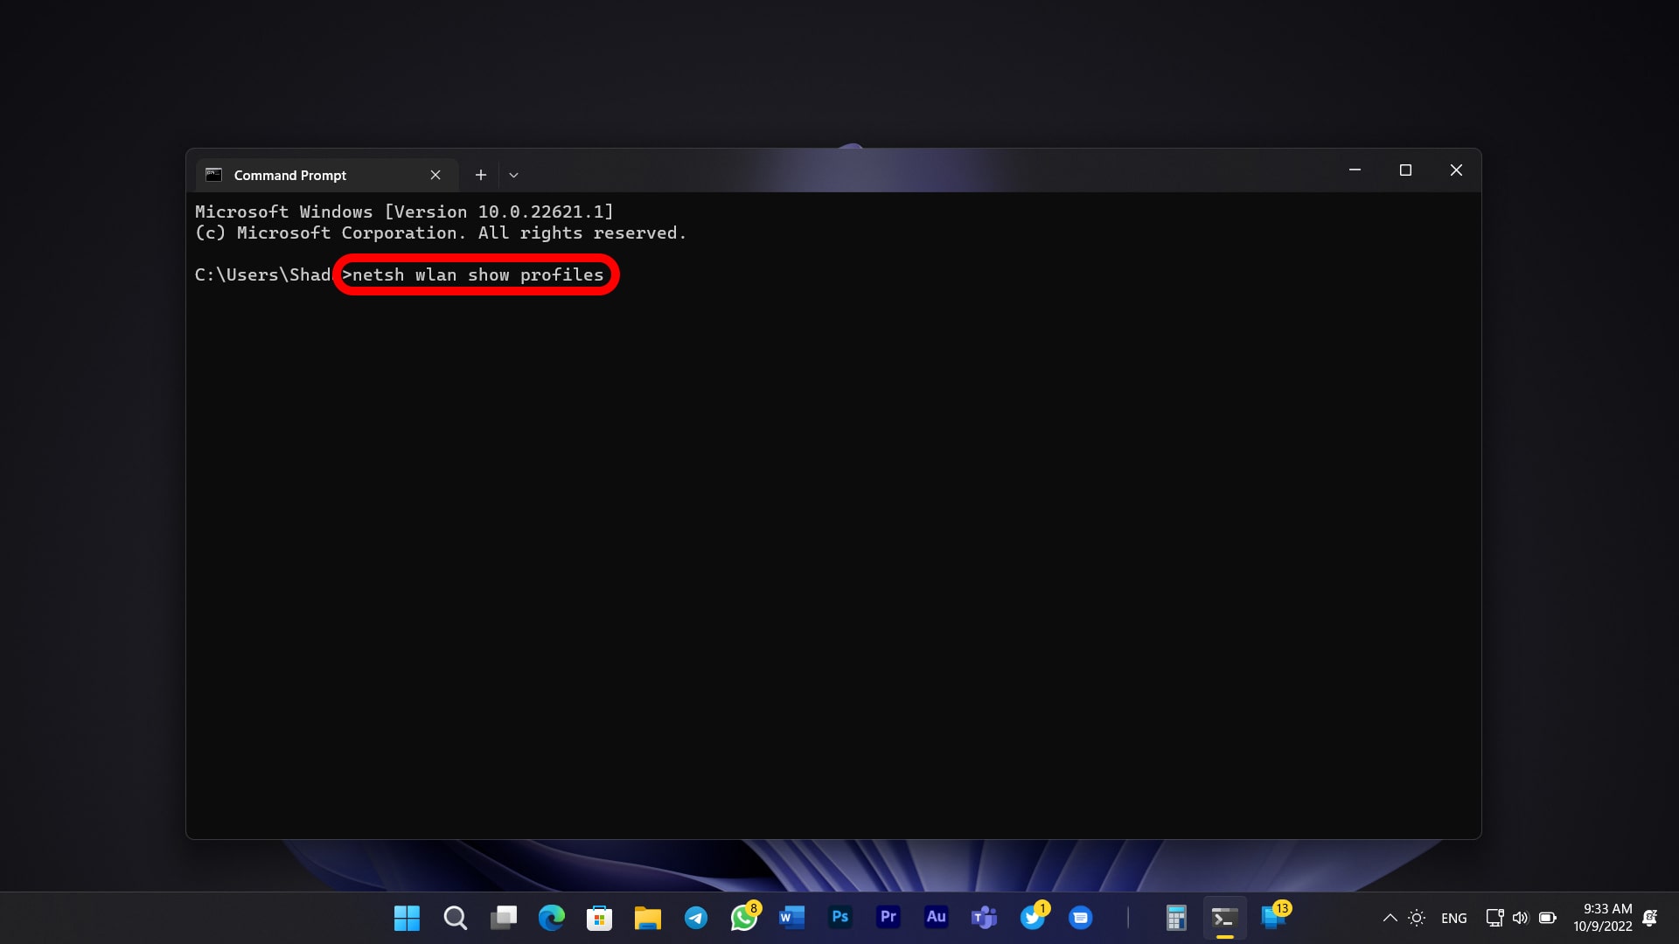Screen dimensions: 1679x944
Task: Open Microsoft Store from the taskbar
Action: [599, 918]
